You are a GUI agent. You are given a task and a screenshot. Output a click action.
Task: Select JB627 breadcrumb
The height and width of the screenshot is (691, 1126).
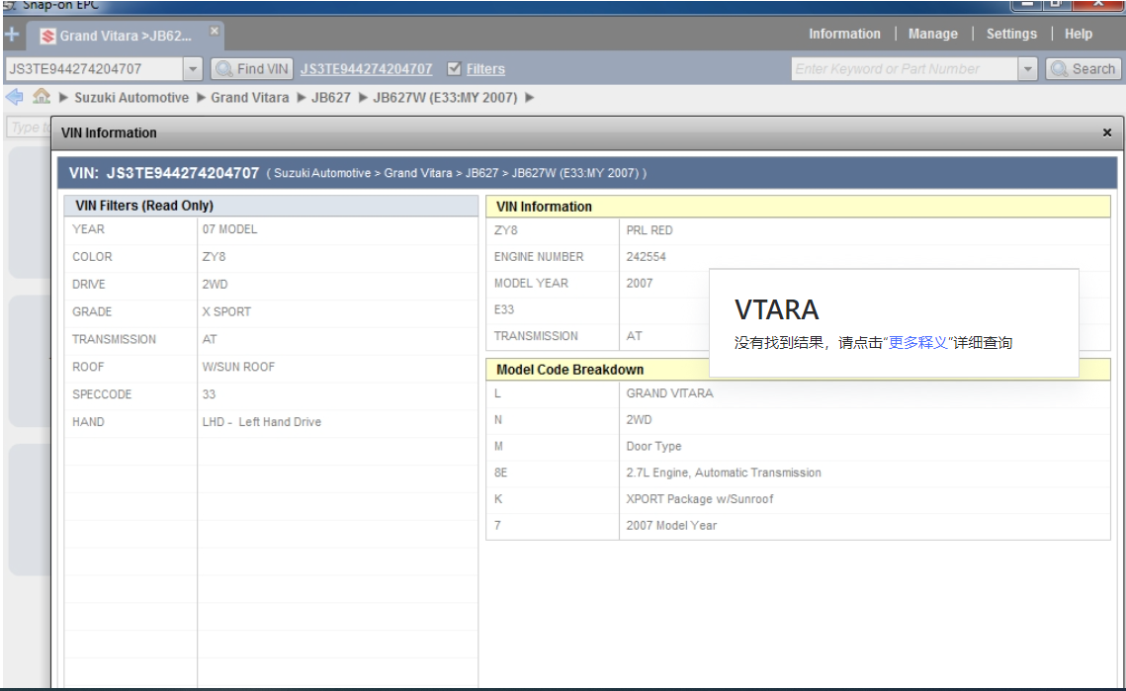(331, 98)
